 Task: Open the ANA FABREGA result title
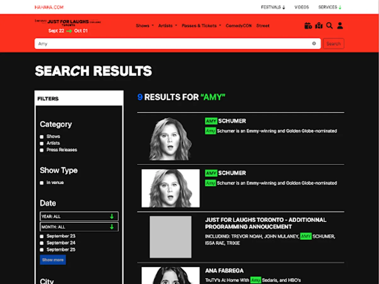tap(224, 271)
